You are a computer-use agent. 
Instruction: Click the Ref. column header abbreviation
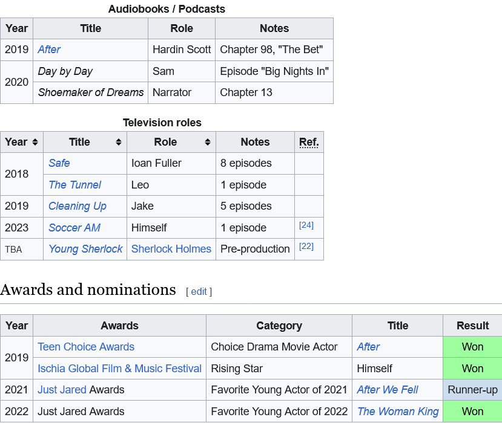(x=309, y=142)
